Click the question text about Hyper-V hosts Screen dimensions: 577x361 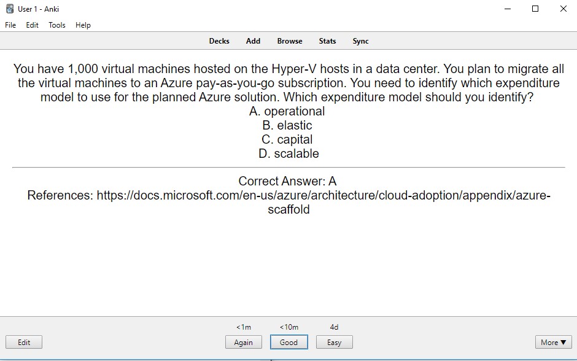[288, 83]
